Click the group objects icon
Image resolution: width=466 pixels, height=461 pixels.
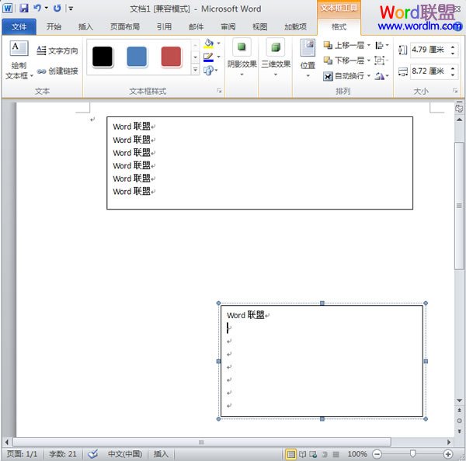(381, 61)
